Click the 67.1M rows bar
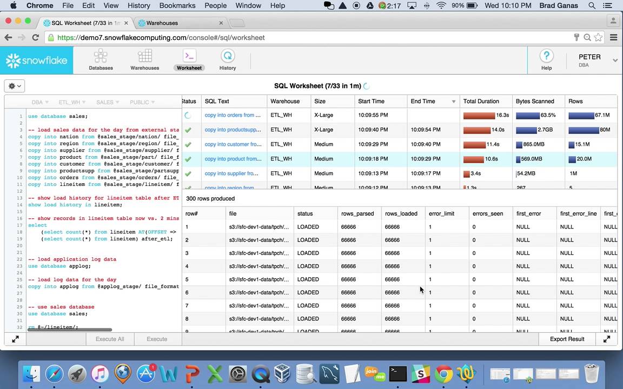This screenshot has height=389, width=623. pos(581,115)
